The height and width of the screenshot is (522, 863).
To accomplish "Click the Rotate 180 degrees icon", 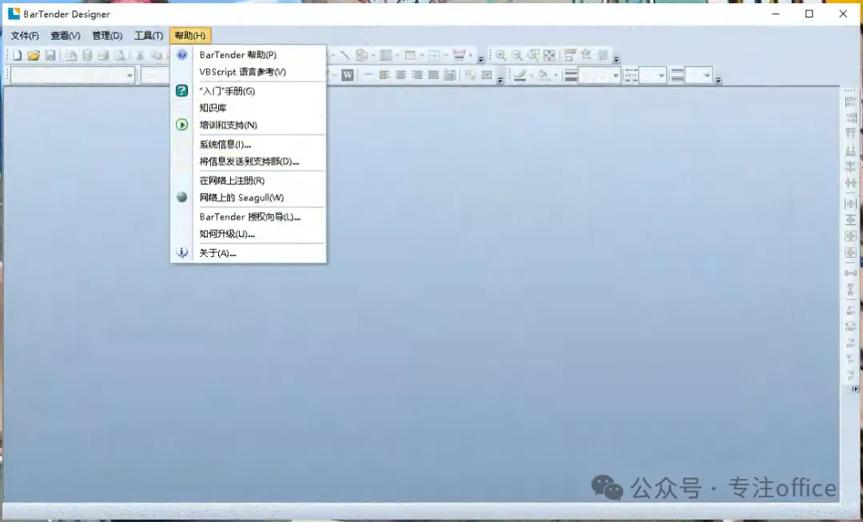I will tap(850, 327).
